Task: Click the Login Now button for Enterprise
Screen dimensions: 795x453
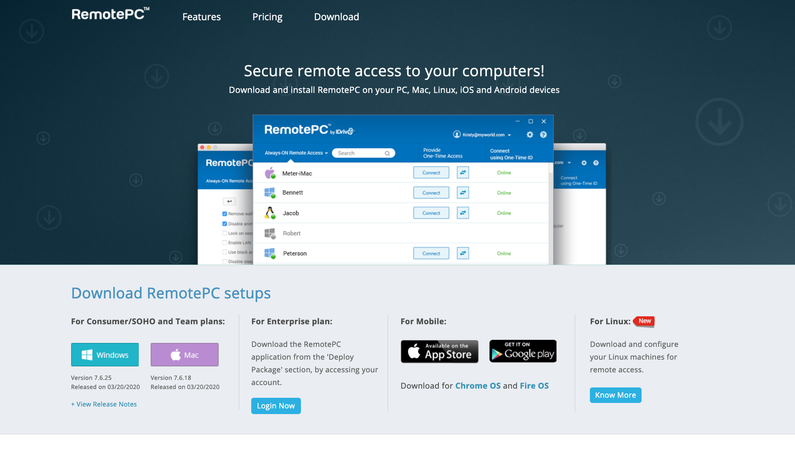Action: click(x=276, y=405)
